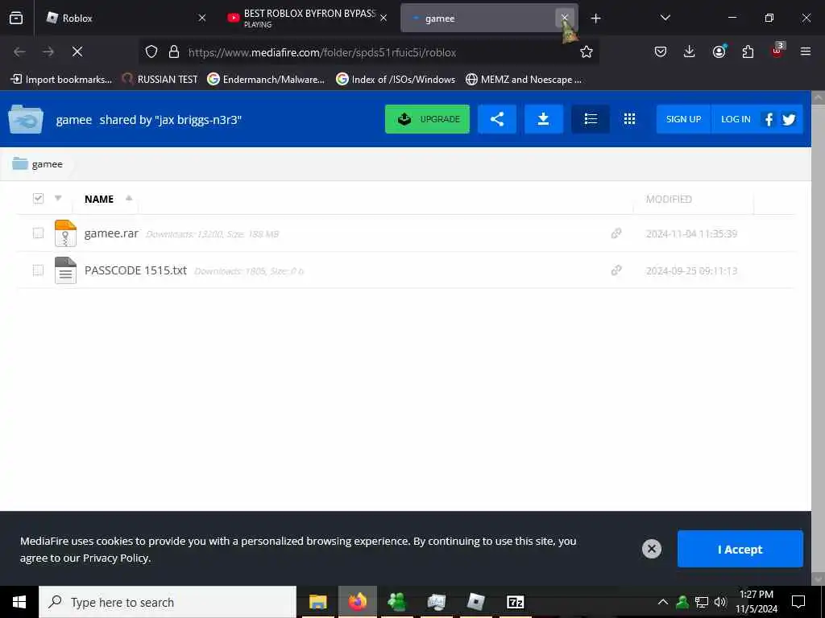Open tracking protection shield icon

coord(151,51)
